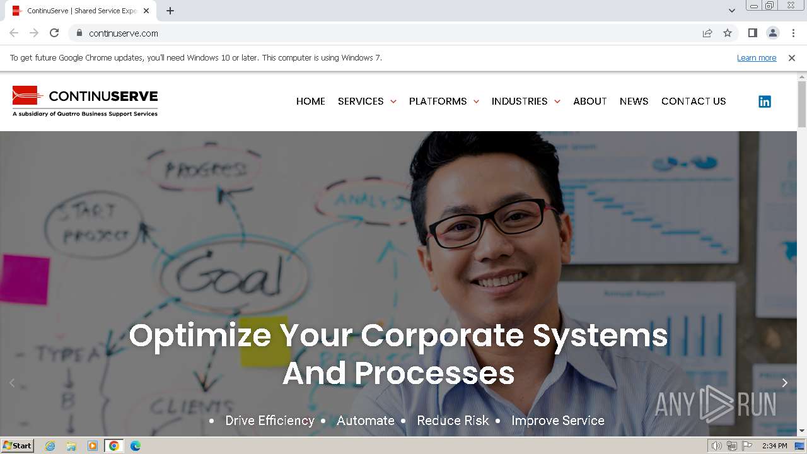The height and width of the screenshot is (454, 807).
Task: Click the 'Improve Service' bullet text
Action: pyautogui.click(x=558, y=421)
